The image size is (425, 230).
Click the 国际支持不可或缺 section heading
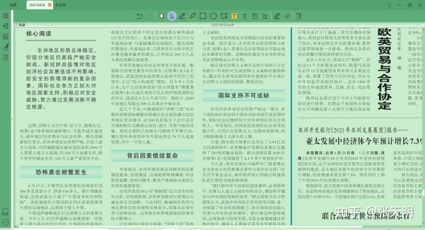click(x=244, y=96)
